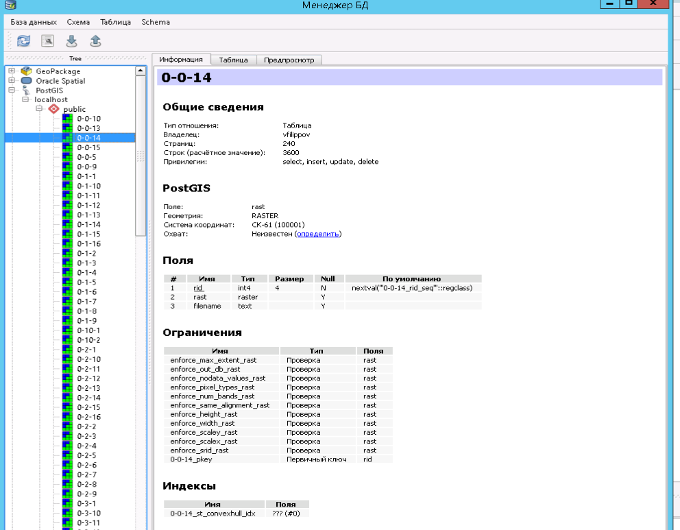Click the PostGIS elephant icon

pyautogui.click(x=27, y=91)
